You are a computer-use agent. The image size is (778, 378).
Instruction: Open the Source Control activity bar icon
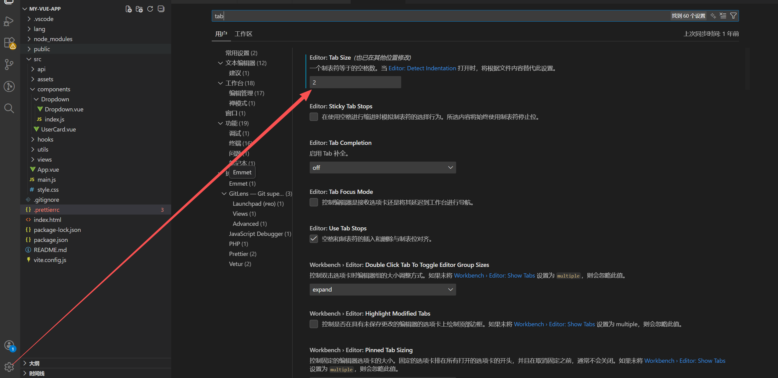pos(9,64)
